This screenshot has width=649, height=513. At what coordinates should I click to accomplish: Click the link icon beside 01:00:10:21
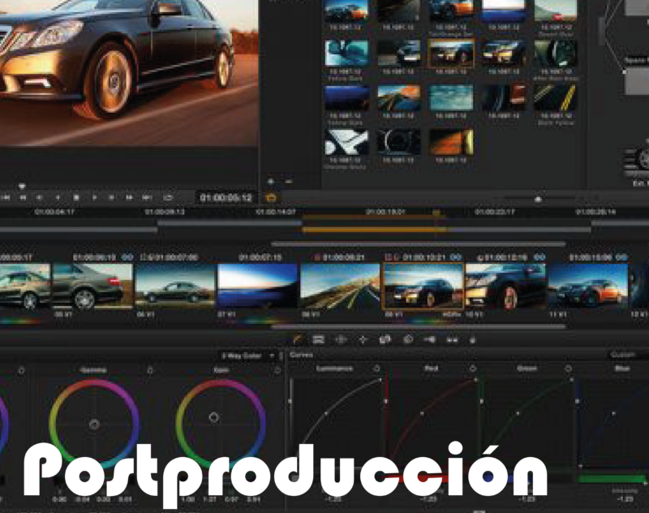(456, 257)
